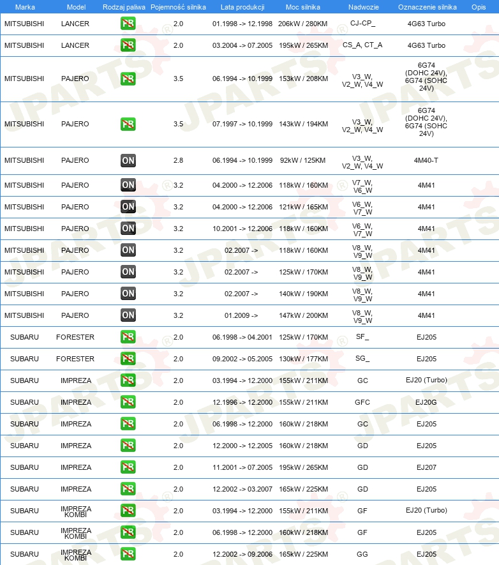
Task: Click the 'CJ-CP_' body cell
Action: pyautogui.click(x=362, y=24)
